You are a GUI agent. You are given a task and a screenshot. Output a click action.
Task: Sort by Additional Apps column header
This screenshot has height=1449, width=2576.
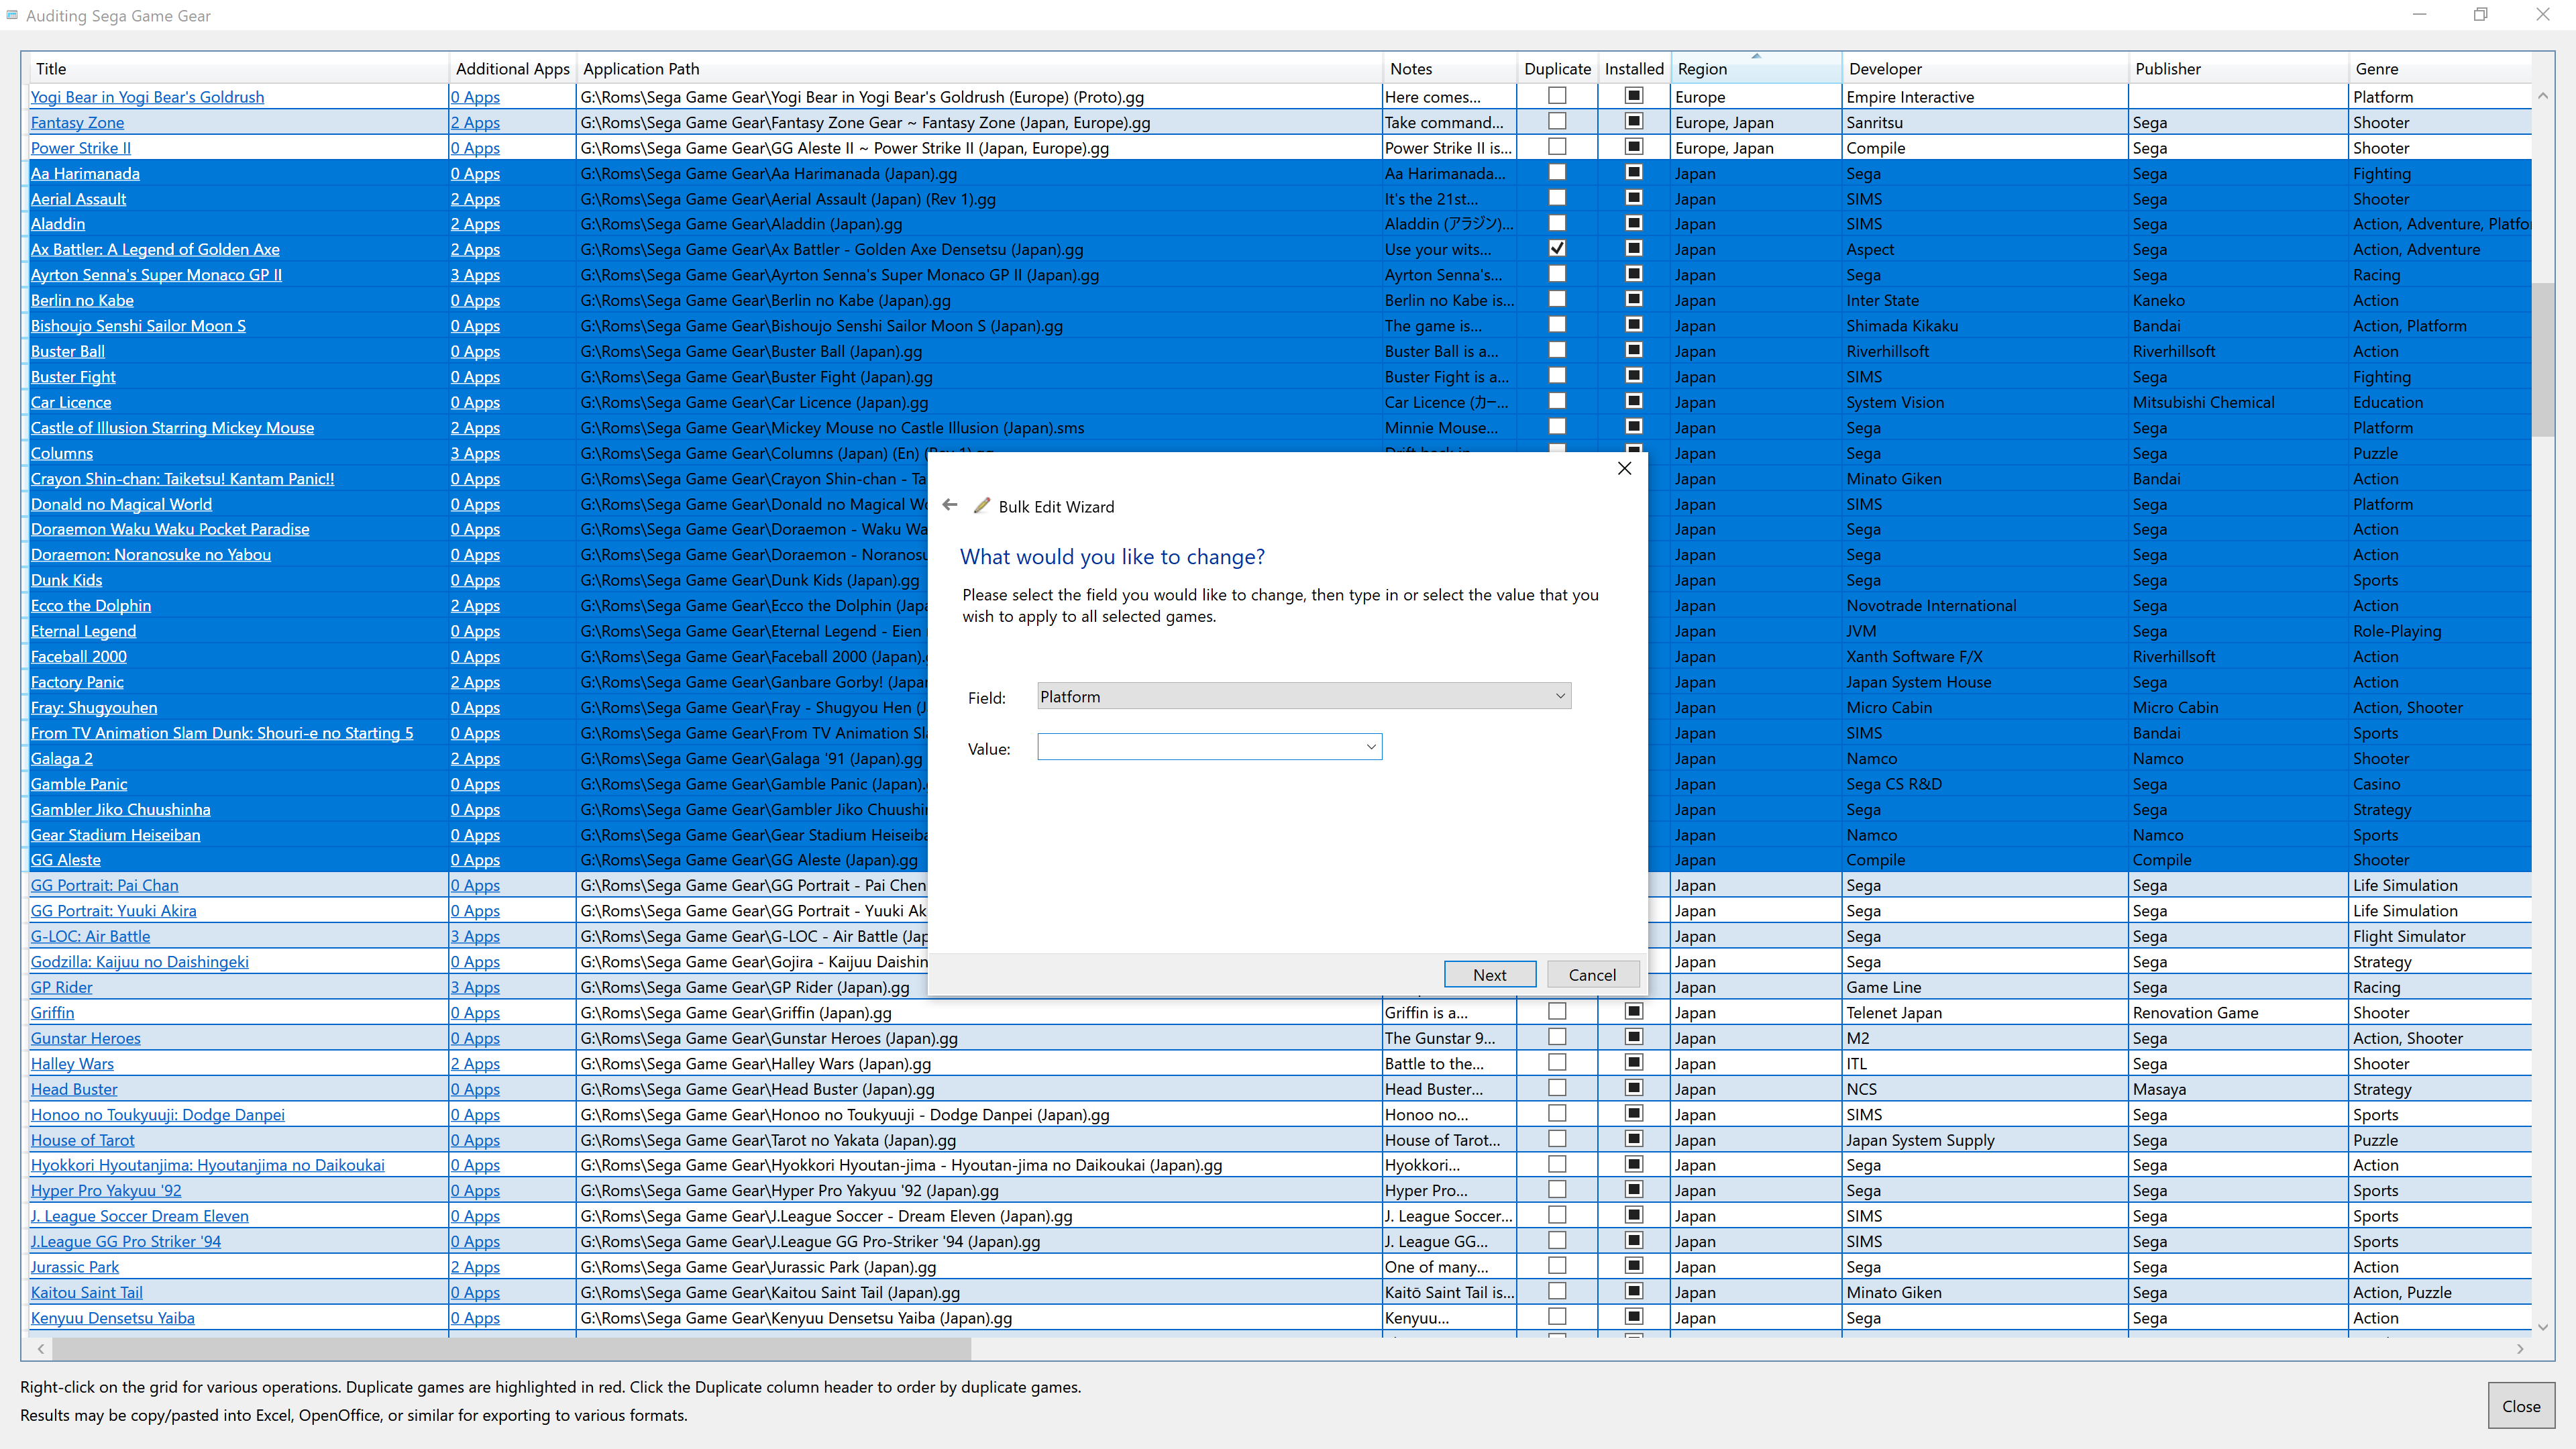pyautogui.click(x=512, y=69)
